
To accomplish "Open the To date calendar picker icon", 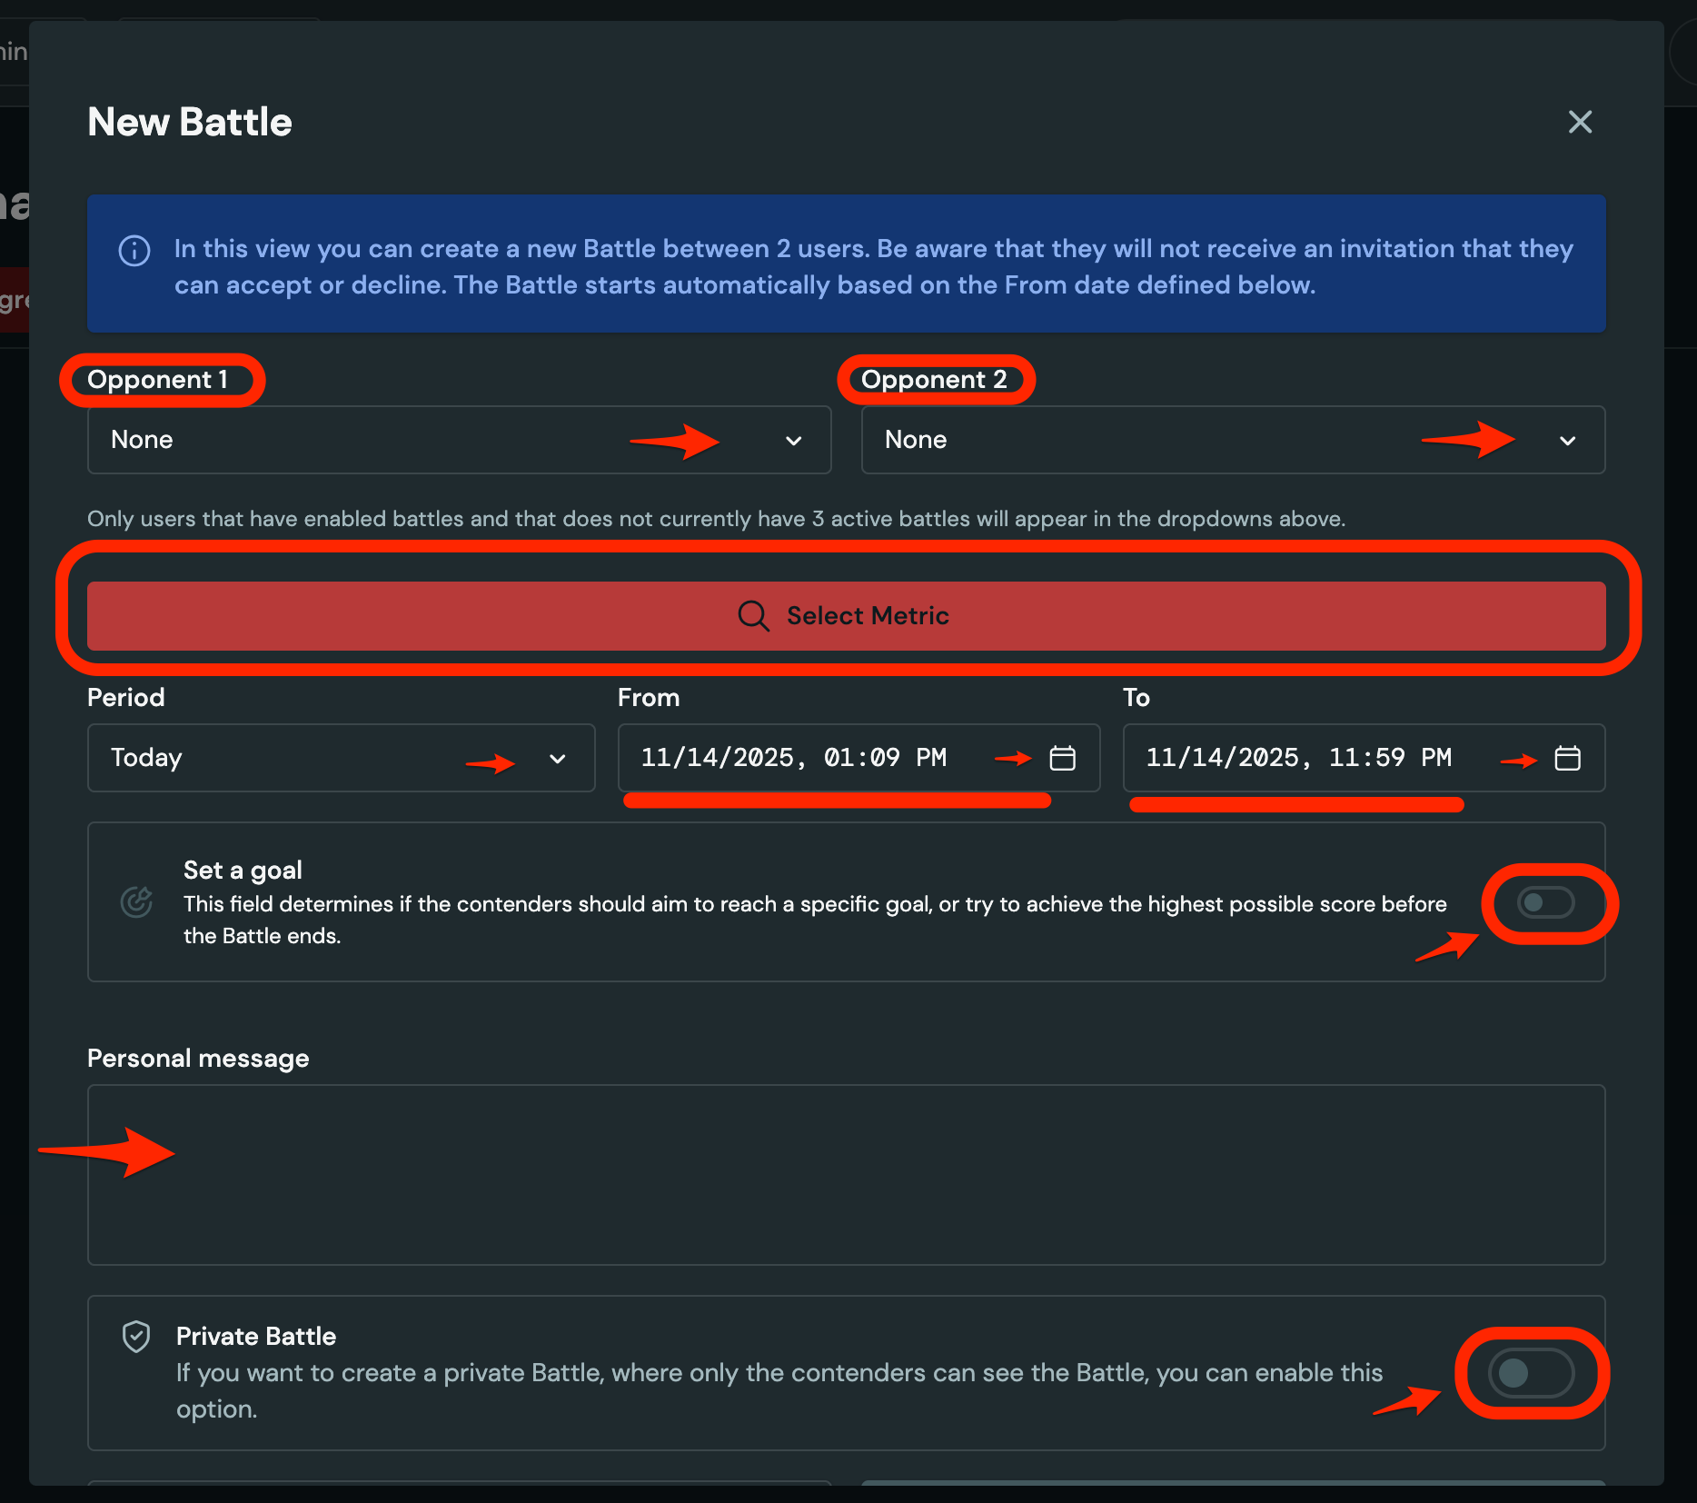I will (x=1567, y=758).
